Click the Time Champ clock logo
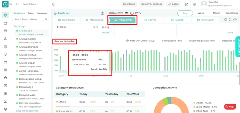The image size is (240, 113). (x=5, y=4)
